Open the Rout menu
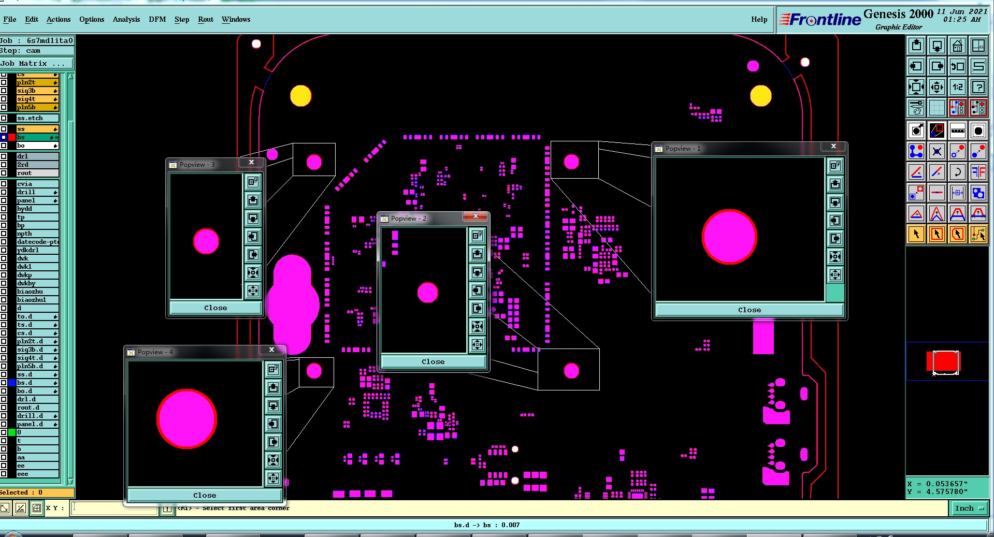 pyautogui.click(x=206, y=20)
